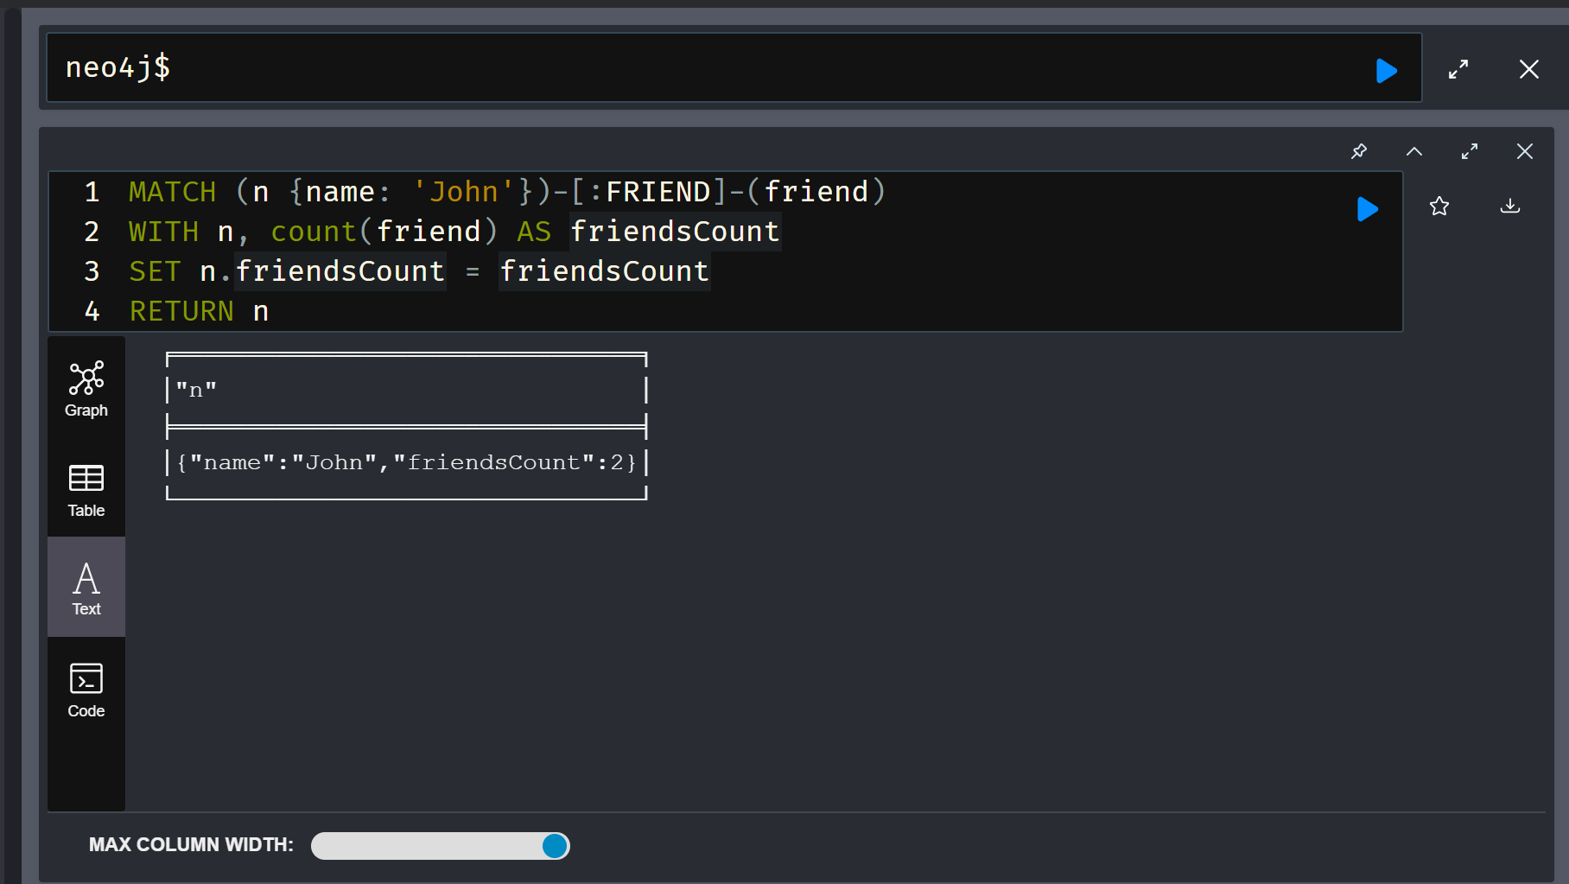Viewport: 1569px width, 884px height.
Task: Place cursor on the WITH n, count(friend) line
Action: pos(454,232)
